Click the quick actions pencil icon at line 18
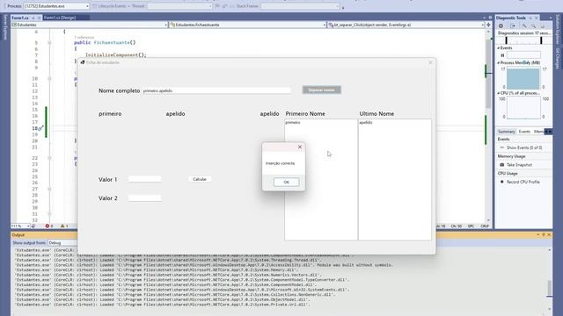The width and height of the screenshot is (563, 316). [x=41, y=128]
